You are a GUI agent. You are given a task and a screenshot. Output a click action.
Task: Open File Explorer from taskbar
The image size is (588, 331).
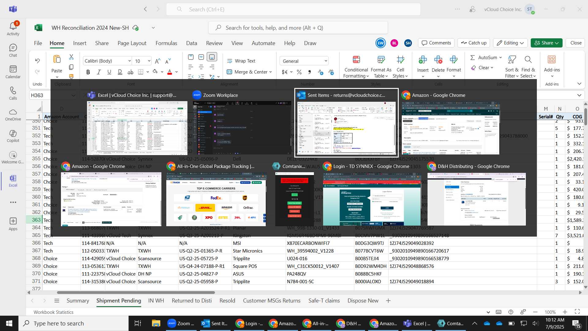156,323
